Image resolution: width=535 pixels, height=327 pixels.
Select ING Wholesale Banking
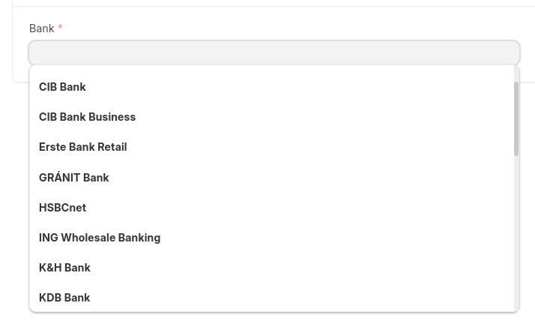[100, 238]
